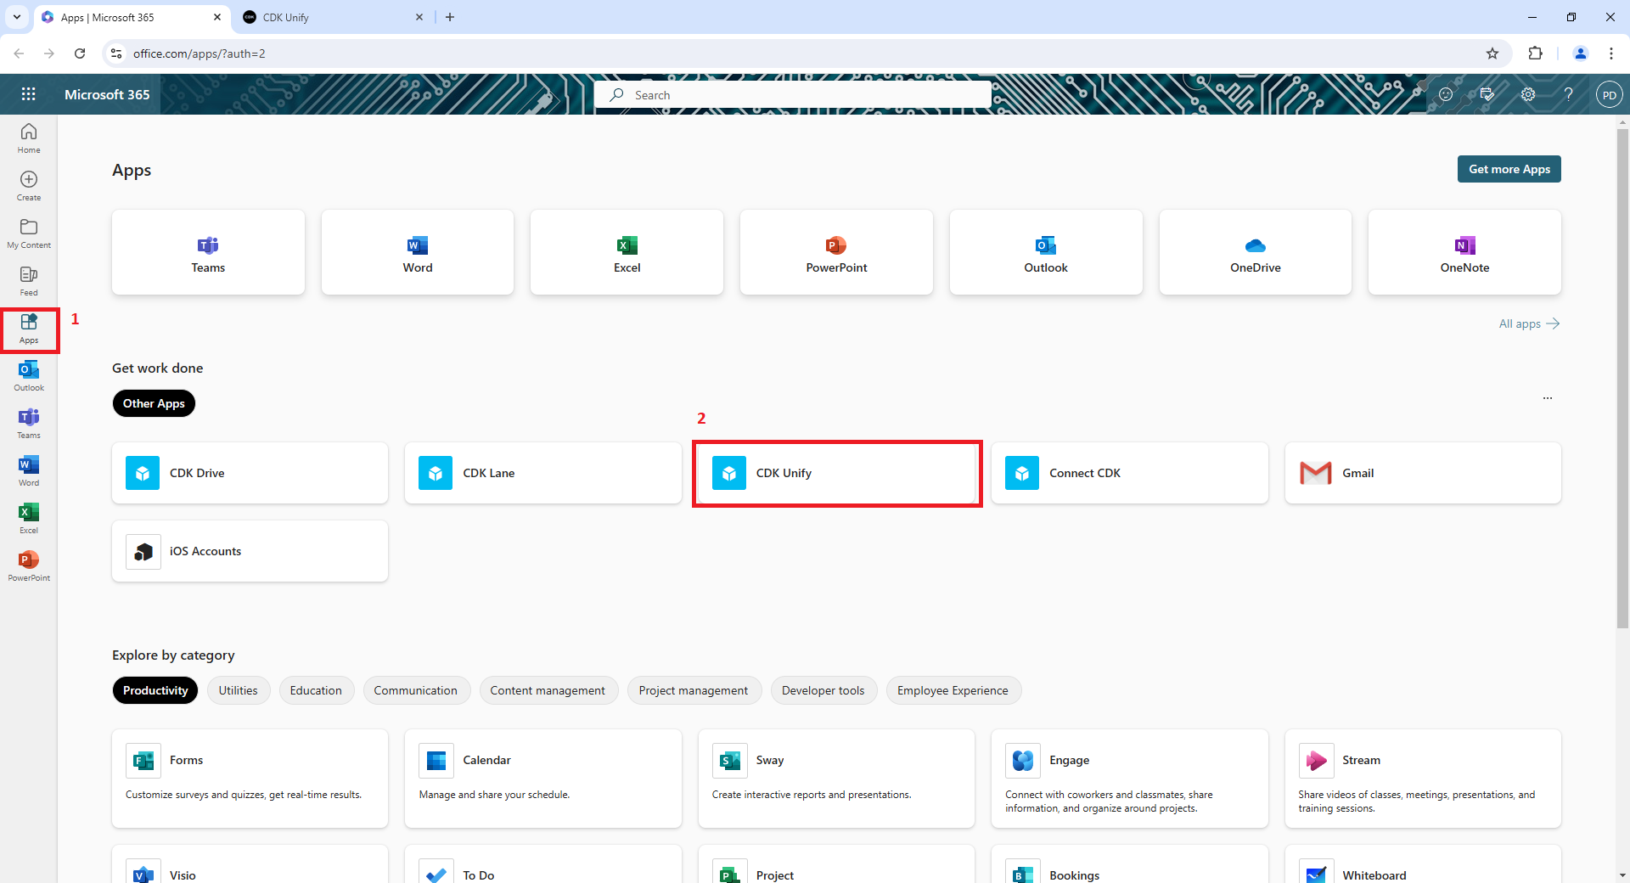Open Feed in the left sidebar
The height and width of the screenshot is (883, 1630).
pos(29,281)
